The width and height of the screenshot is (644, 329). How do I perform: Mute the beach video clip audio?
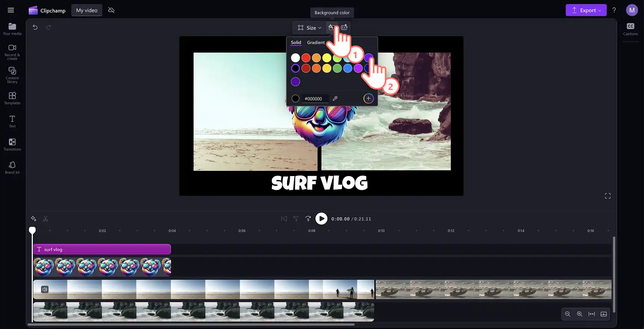[x=45, y=289]
